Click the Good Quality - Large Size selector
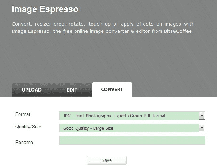The width and height of the screenshot is (217, 167). coord(132,128)
